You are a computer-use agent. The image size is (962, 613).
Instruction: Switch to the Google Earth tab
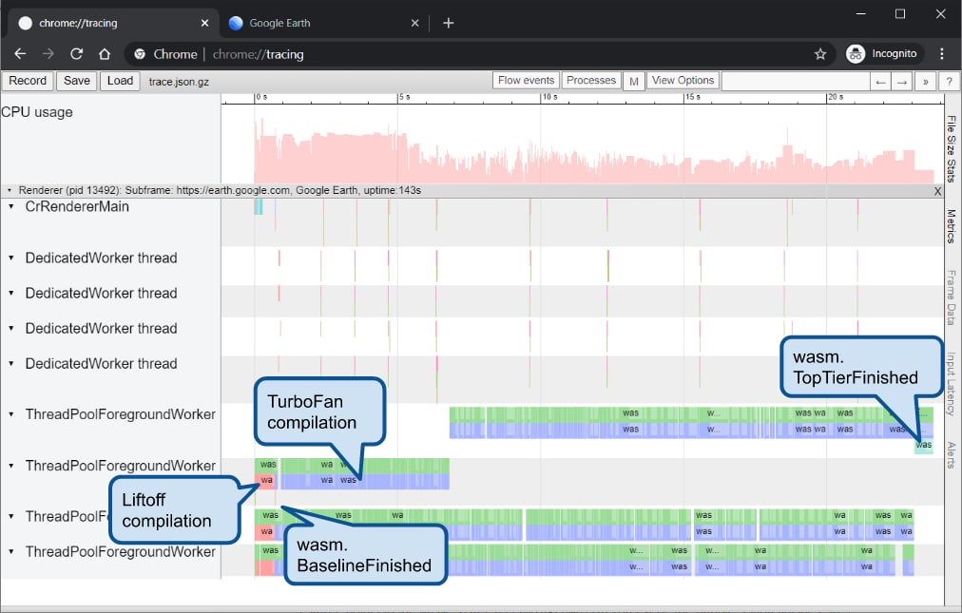coord(279,23)
